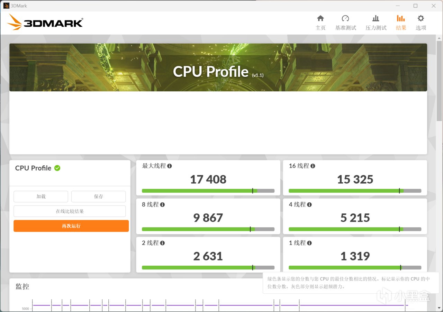The width and height of the screenshot is (443, 312).
Task: Click the 最大线程 score progress bar
Action: 208,191
